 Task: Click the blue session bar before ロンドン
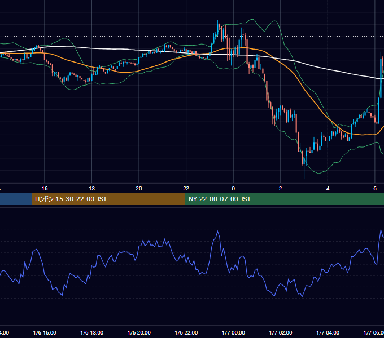coord(16,199)
